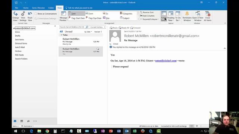This screenshot has height=134, width=239.
Task: Click Reply in reading pane
Action: tap(114, 28)
